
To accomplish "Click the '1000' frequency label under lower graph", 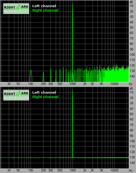I will (73, 170).
